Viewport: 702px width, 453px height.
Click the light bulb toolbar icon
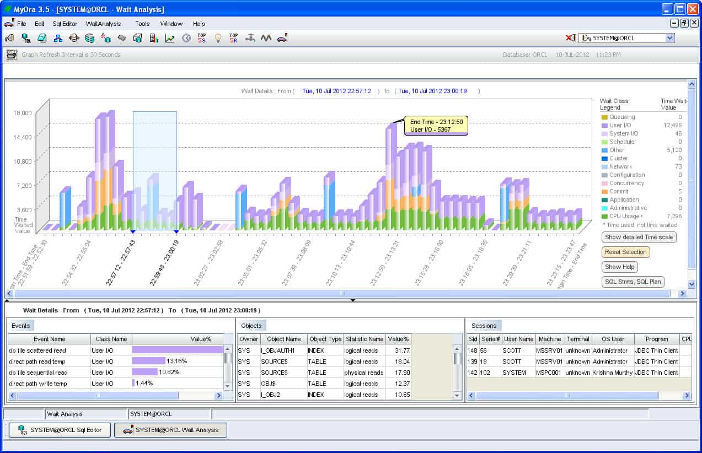coord(218,38)
